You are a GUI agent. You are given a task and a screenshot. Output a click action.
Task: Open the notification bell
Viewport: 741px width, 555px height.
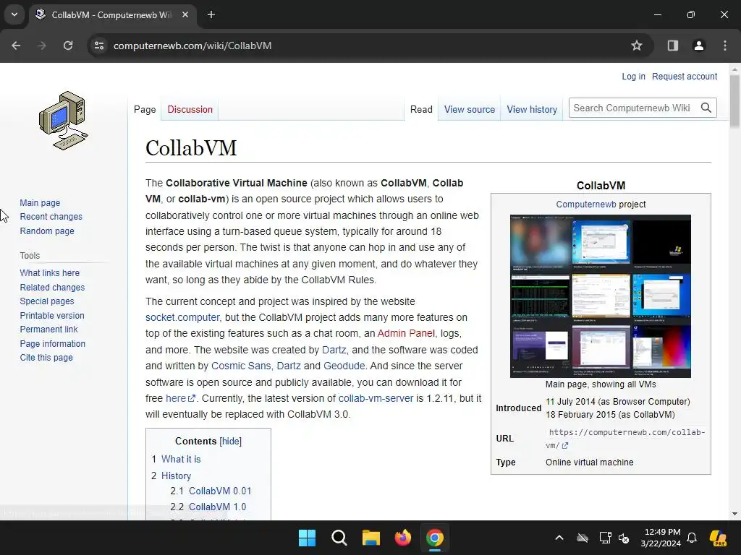692,538
